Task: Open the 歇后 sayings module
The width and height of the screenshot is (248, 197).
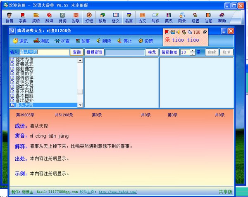Action: pyautogui.click(x=103, y=18)
